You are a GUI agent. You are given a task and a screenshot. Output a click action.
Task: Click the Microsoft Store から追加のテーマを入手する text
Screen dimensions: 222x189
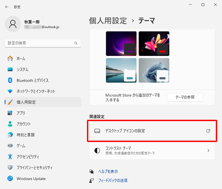click(x=133, y=98)
